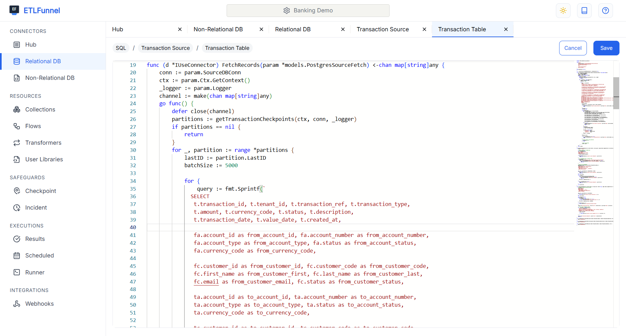Open Checkpoint under Safeguards
This screenshot has width=626, height=336.
(x=41, y=191)
